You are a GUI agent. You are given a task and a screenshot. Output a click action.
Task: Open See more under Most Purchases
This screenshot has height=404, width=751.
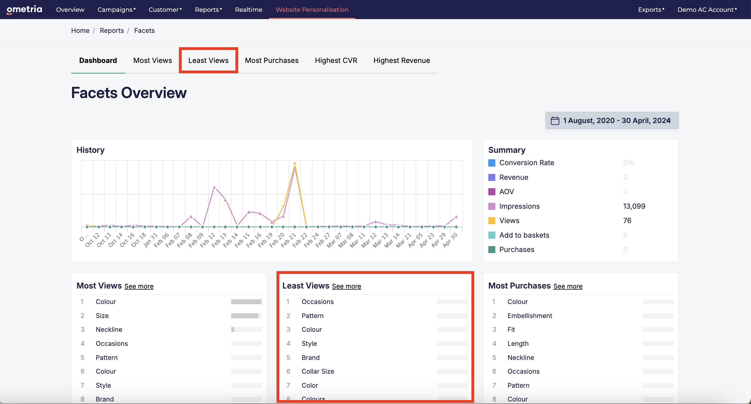tap(568, 286)
